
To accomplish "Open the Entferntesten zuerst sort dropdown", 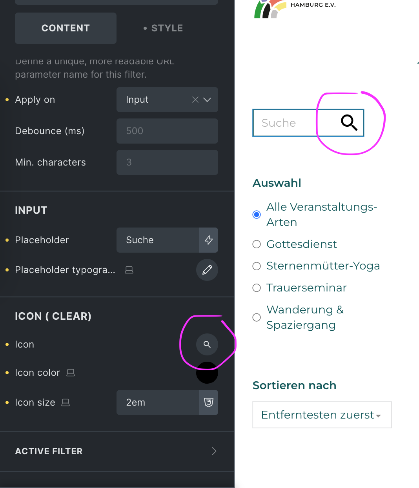I will 322,415.
